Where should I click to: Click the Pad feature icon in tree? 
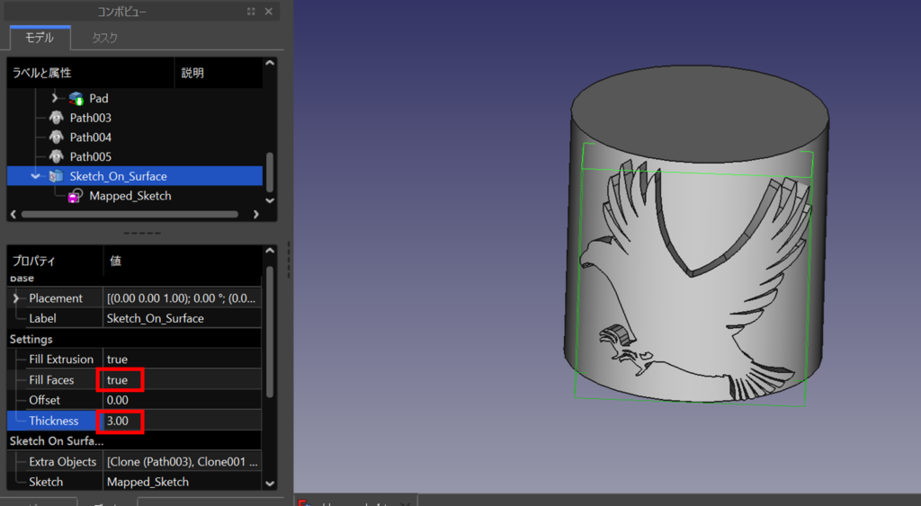pos(76,98)
